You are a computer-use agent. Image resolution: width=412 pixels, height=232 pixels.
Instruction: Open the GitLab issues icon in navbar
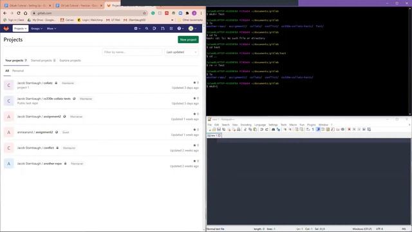(154, 28)
